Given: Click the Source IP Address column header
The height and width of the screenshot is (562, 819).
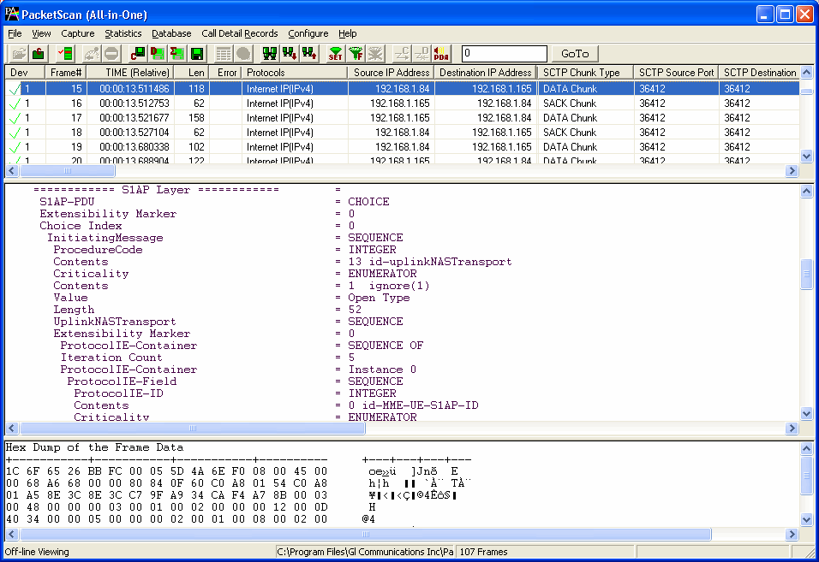Looking at the screenshot, I should (391, 73).
